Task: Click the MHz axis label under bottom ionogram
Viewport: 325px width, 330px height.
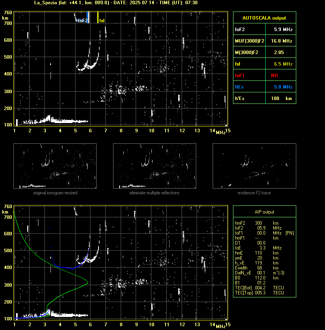Action: [x=221, y=327]
